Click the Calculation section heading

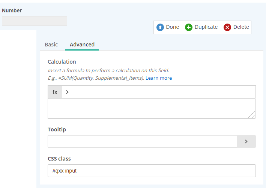62,62
